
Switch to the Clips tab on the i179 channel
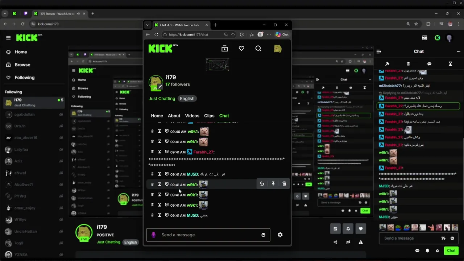[209, 116]
